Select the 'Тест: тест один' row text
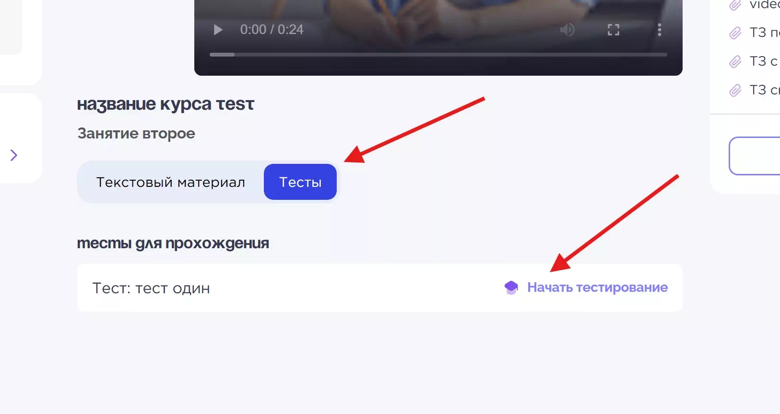 point(151,288)
